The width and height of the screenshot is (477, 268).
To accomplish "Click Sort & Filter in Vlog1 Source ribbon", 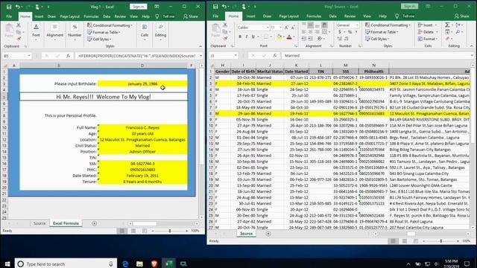I will pyautogui.click(x=458, y=25).
